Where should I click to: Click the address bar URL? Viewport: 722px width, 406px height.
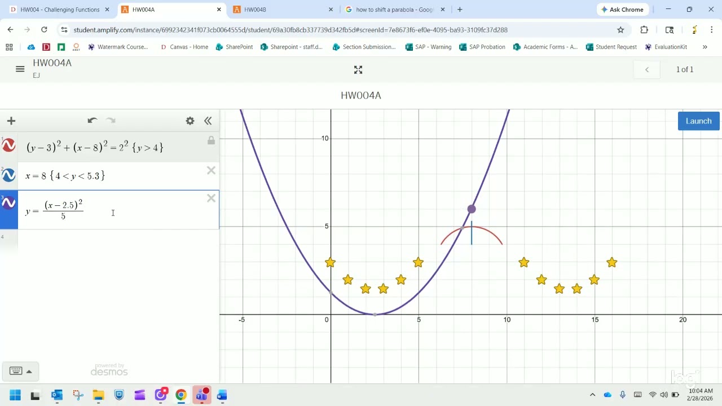(290, 30)
